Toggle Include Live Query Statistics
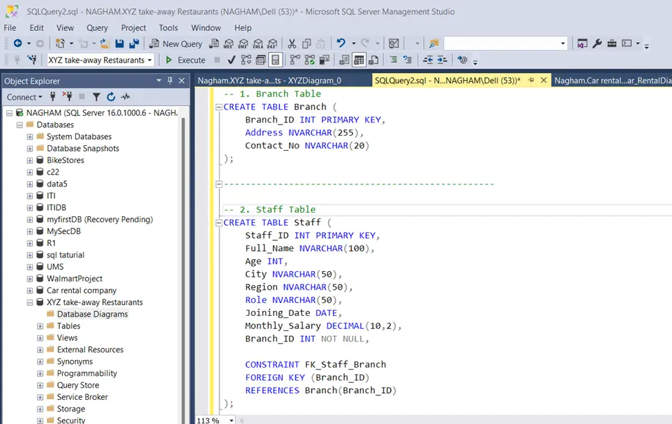 point(309,60)
